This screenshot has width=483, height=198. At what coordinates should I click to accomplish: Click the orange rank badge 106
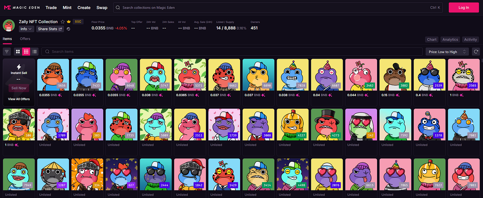point(29,136)
